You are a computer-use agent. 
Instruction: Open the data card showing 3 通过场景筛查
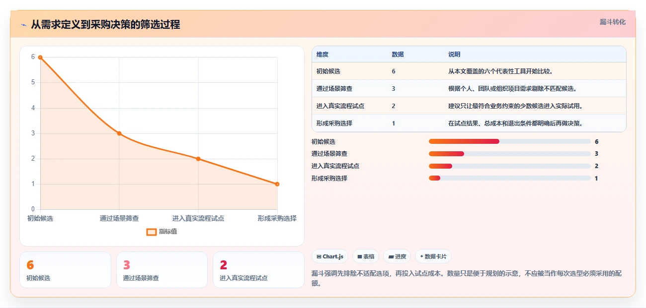[x=162, y=270]
